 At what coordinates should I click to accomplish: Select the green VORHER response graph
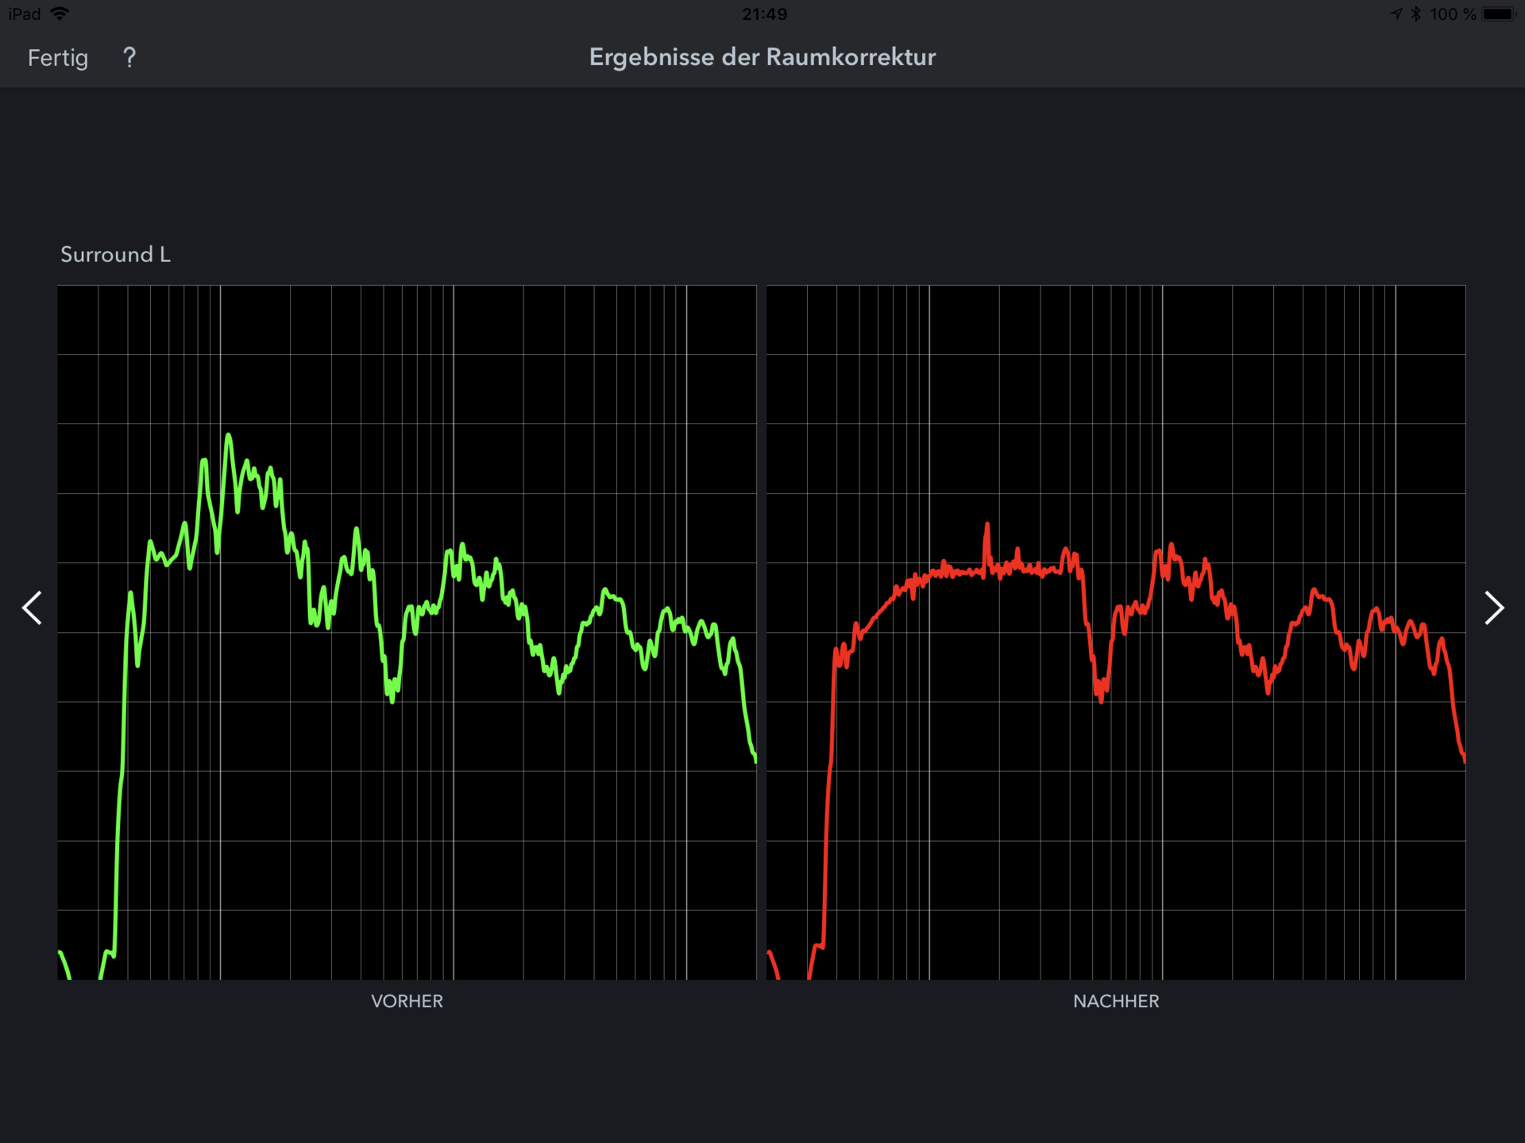coord(407,632)
